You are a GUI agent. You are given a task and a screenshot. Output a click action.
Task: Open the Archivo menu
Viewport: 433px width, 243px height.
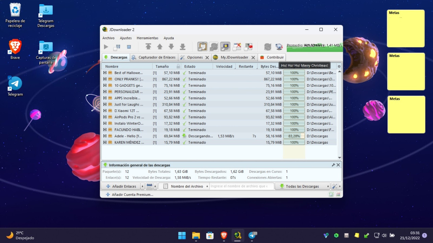tap(109, 38)
